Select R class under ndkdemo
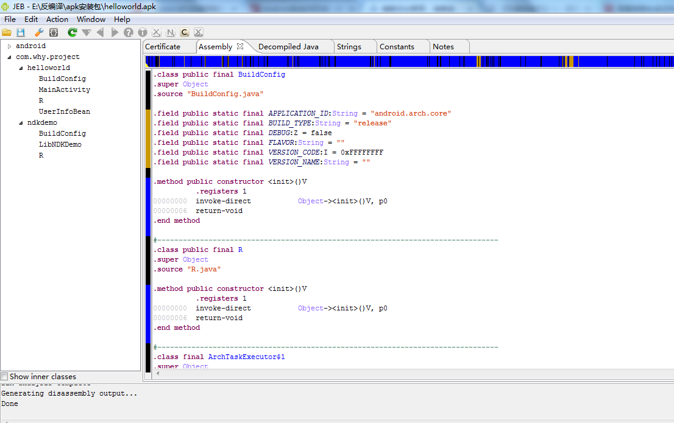This screenshot has width=674, height=423. point(41,155)
